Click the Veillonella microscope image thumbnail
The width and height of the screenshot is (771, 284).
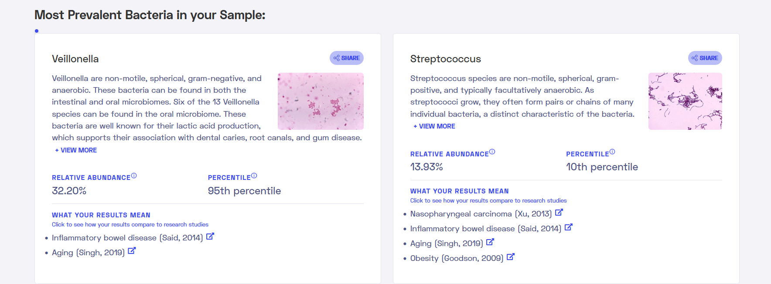coord(321,101)
